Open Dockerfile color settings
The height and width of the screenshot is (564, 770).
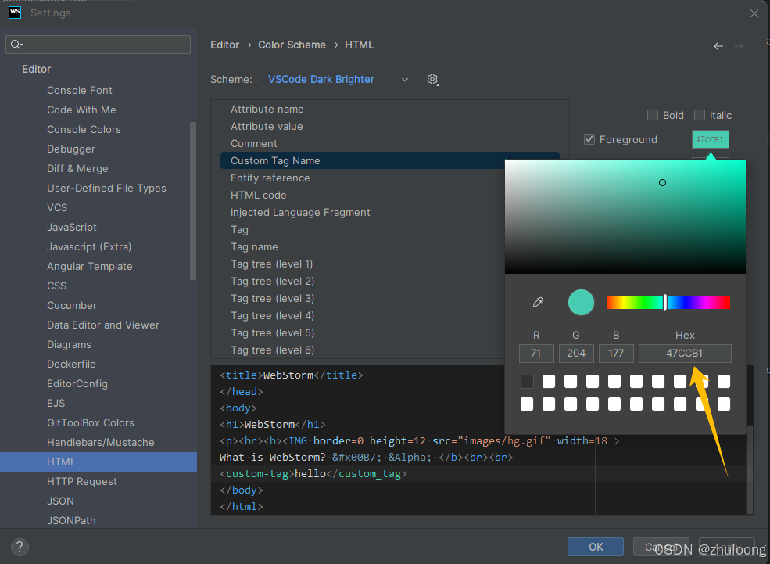[x=71, y=364]
